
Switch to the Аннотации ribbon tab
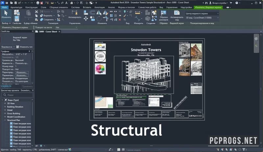point(100,7)
